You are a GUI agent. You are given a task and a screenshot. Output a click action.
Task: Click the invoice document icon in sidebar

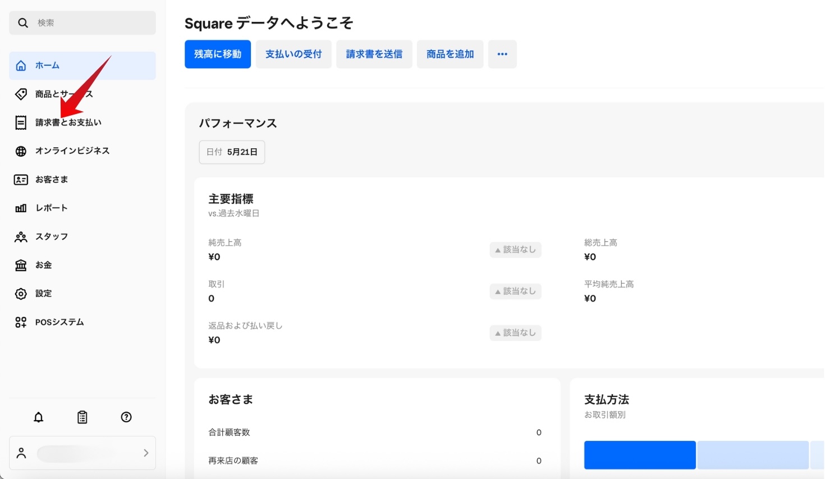pos(21,122)
